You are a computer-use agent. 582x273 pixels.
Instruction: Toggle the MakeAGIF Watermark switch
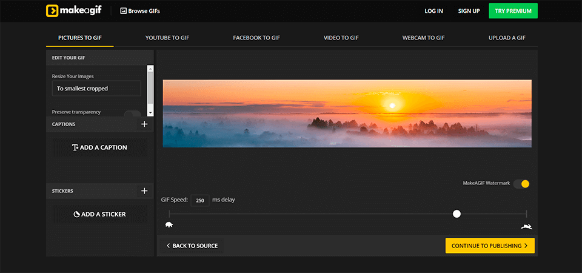click(521, 184)
